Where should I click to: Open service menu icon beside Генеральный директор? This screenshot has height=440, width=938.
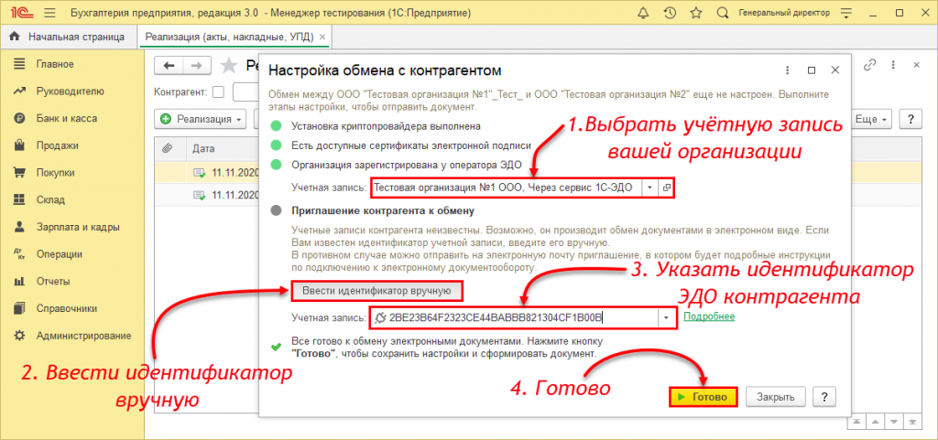(x=845, y=13)
